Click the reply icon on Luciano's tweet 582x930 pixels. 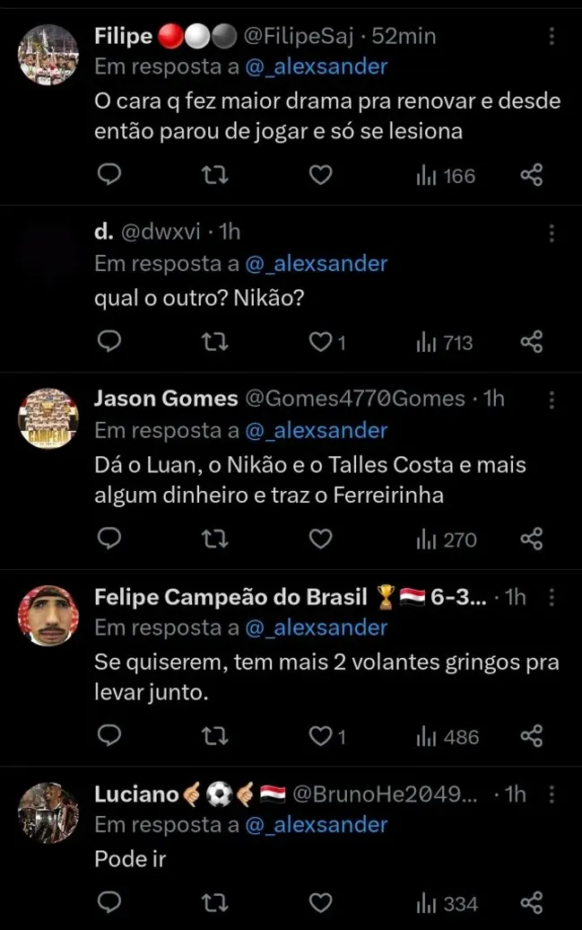[109, 903]
